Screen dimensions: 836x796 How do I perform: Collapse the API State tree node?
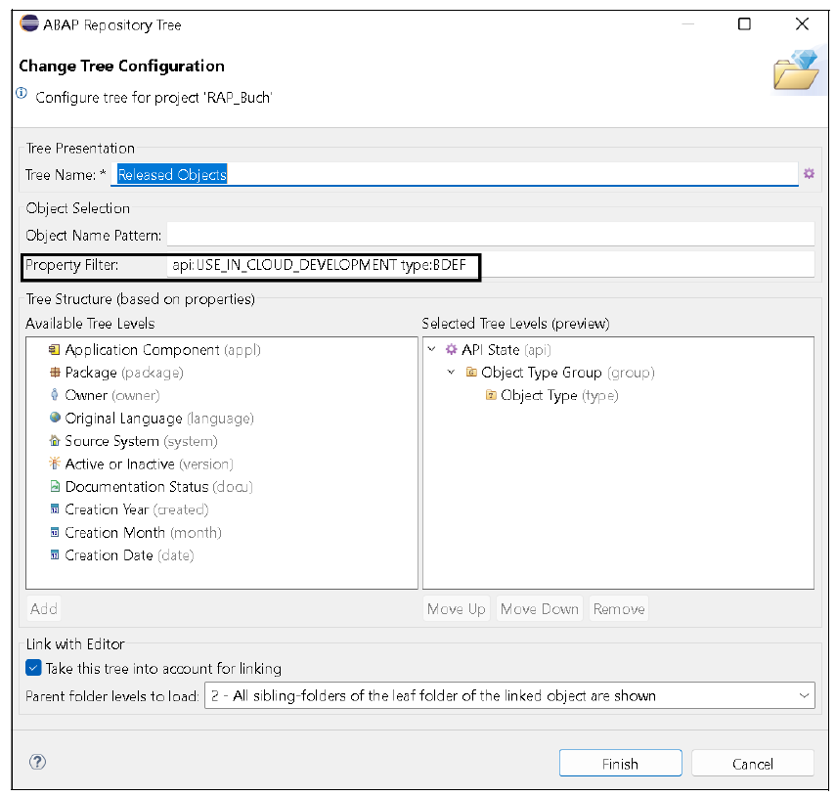[431, 348]
